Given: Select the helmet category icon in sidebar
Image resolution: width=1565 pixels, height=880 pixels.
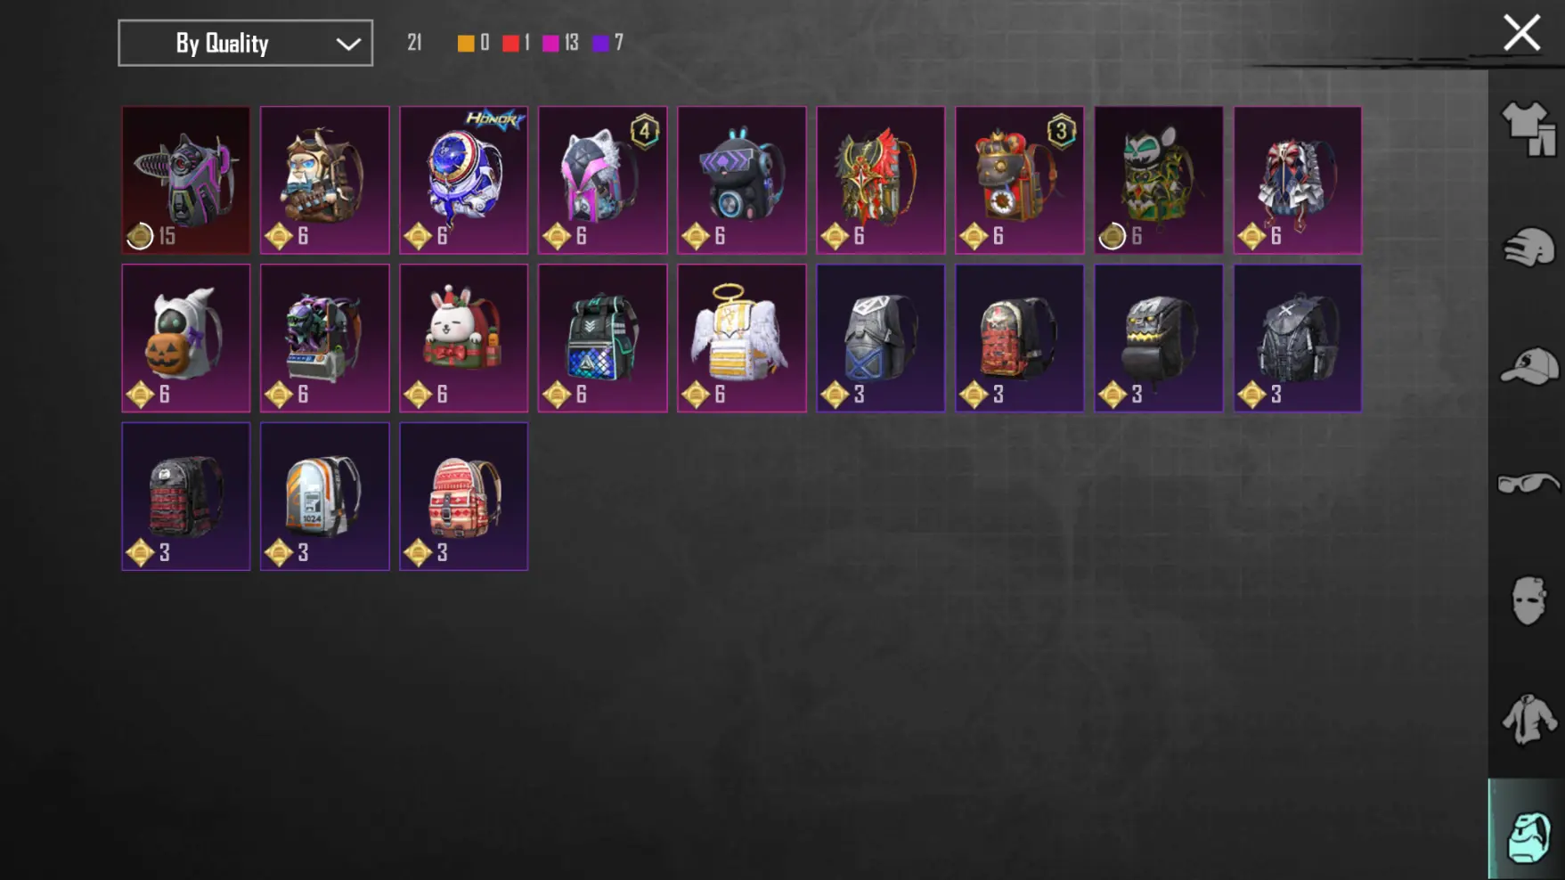Looking at the screenshot, I should click(1528, 248).
